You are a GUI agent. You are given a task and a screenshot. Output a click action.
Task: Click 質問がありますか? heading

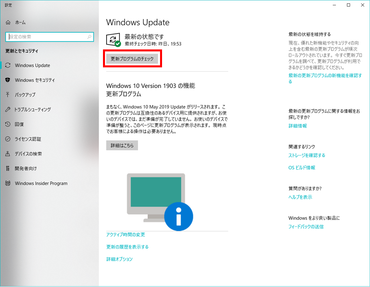(305, 188)
